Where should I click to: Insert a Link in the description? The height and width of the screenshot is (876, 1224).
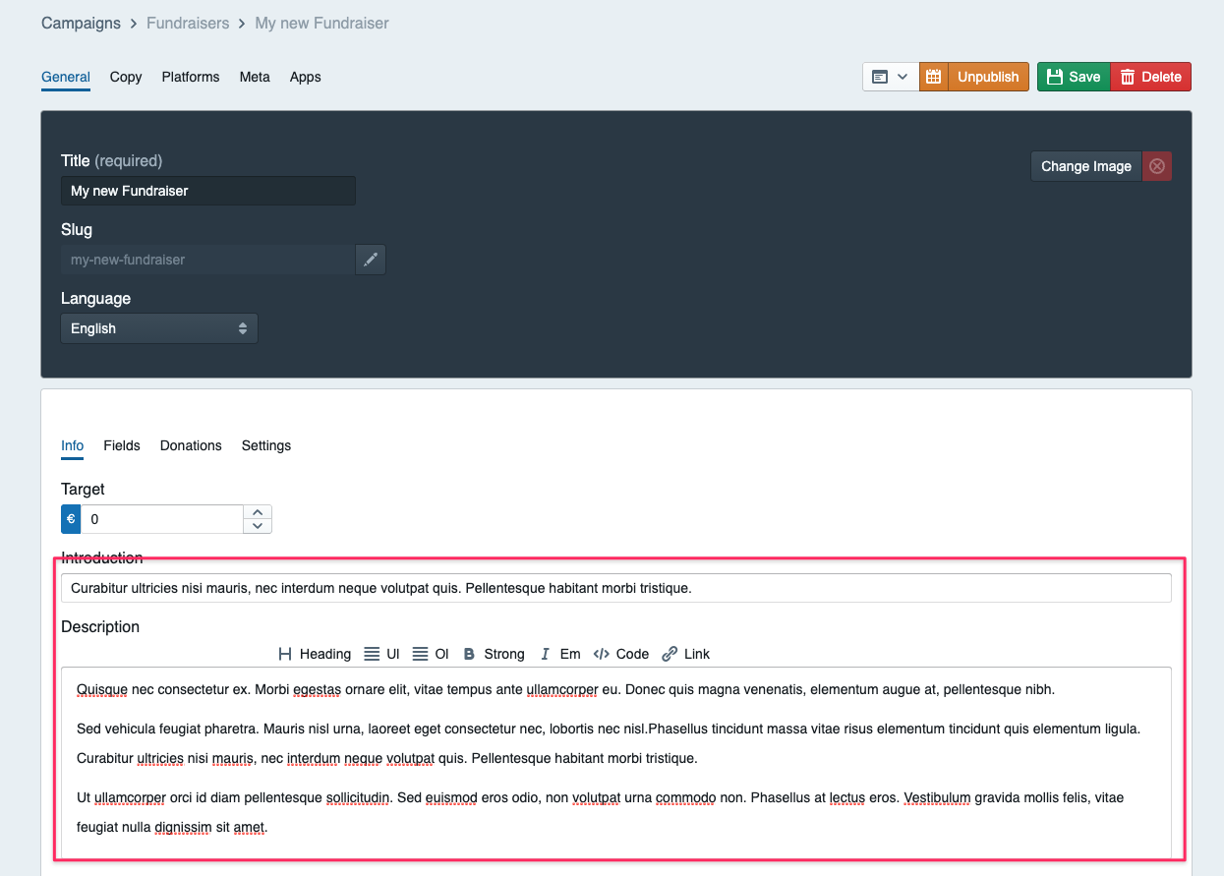(686, 654)
